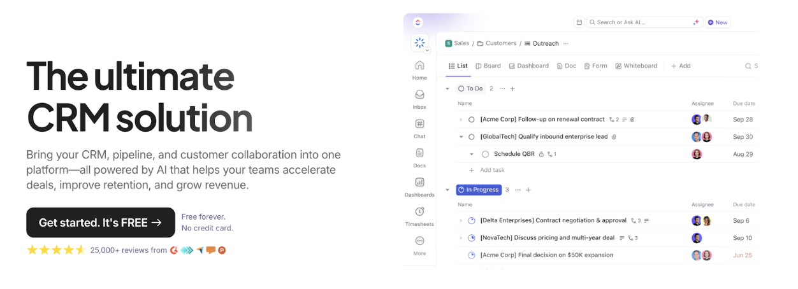Open the Dashboards sidebar icon

pyautogui.click(x=419, y=183)
